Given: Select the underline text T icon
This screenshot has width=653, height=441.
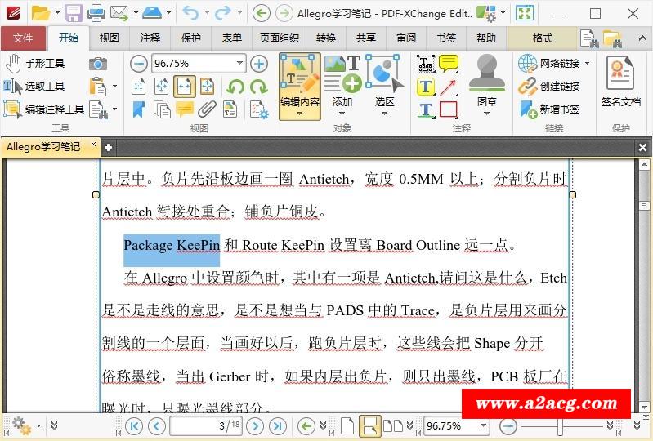Looking at the screenshot, I should (x=425, y=109).
